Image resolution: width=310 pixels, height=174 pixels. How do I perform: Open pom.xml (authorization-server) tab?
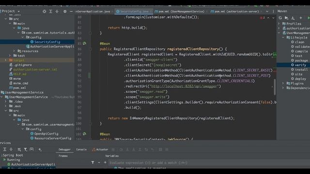click(234, 12)
